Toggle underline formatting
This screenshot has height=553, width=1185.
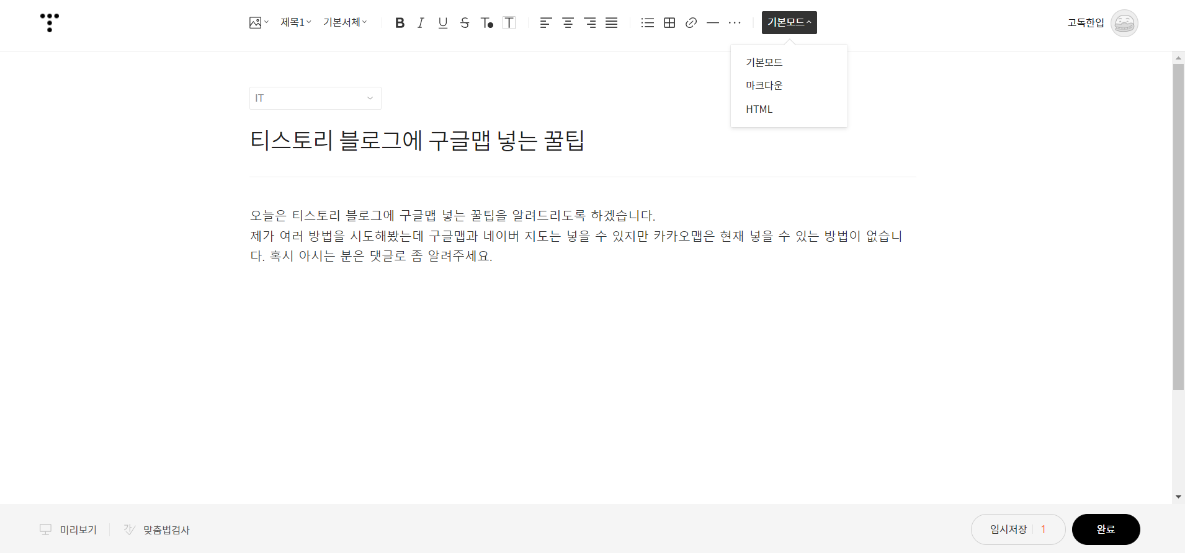pos(443,23)
